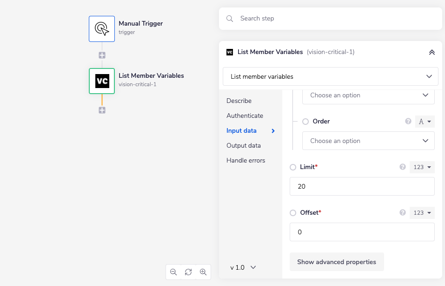Select the List Member Variables VC node
The height and width of the screenshot is (286, 445).
click(x=102, y=81)
